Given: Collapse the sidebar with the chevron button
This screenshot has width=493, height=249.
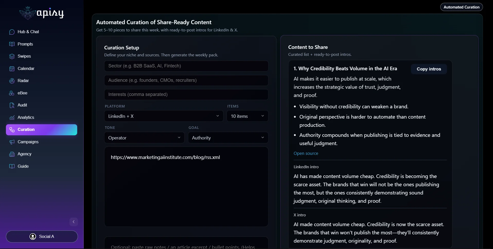Looking at the screenshot, I should 74,222.
